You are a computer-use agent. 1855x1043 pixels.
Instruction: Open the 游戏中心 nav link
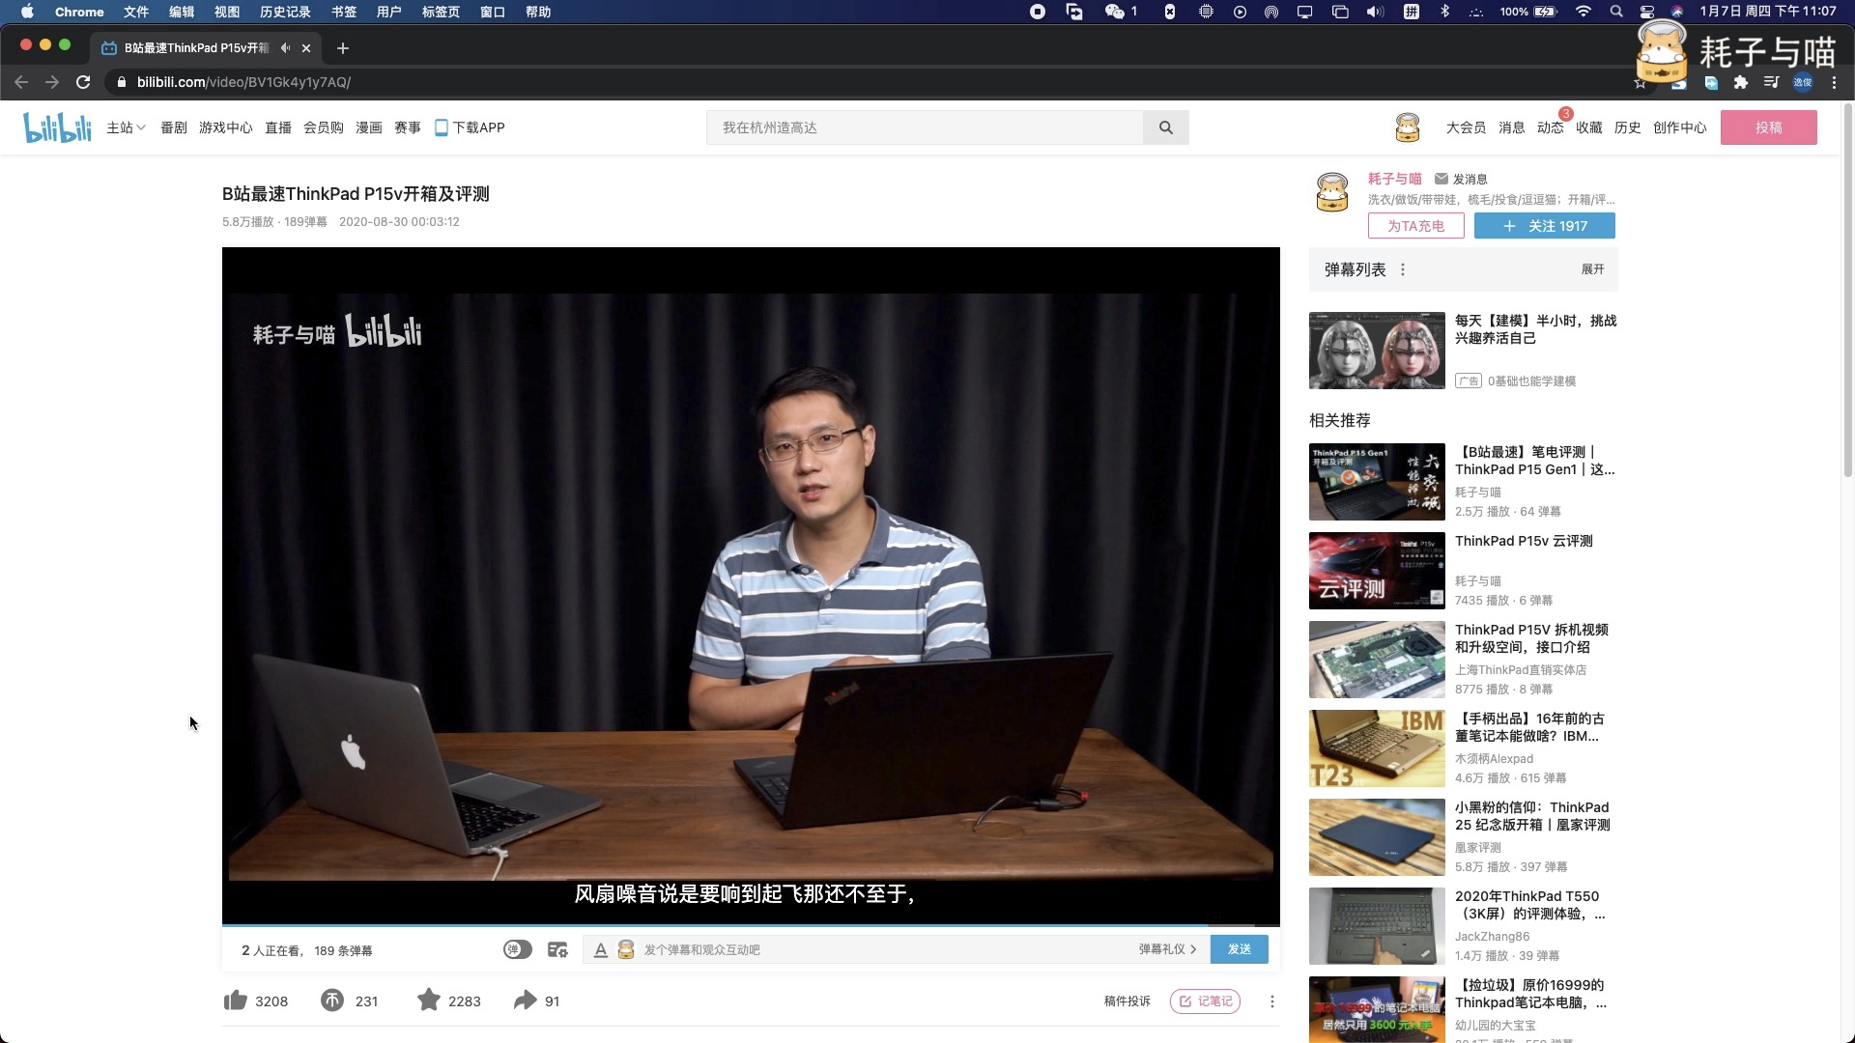click(225, 127)
